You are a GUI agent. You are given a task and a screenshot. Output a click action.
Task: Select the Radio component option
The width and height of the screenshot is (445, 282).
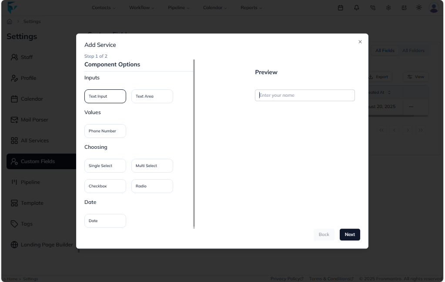152,186
